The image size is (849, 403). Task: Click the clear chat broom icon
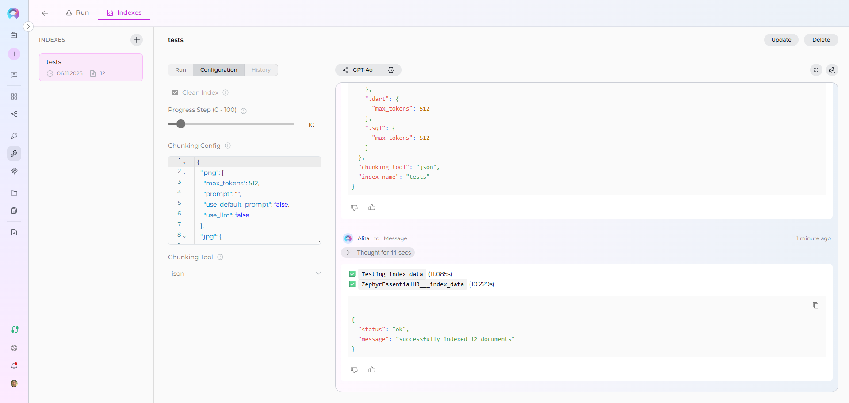coord(832,70)
